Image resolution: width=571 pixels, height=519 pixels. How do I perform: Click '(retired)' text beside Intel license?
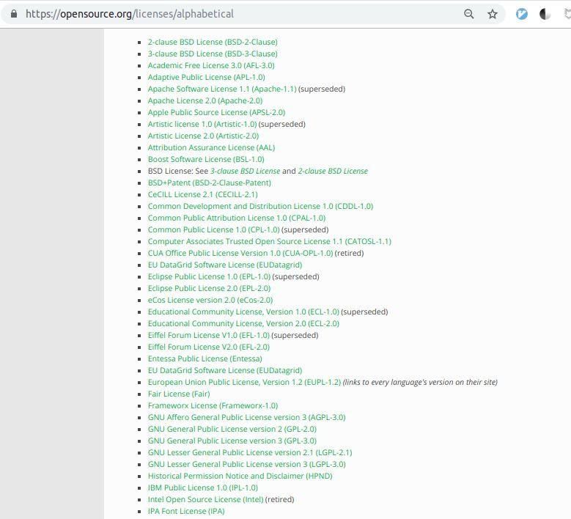tap(279, 499)
